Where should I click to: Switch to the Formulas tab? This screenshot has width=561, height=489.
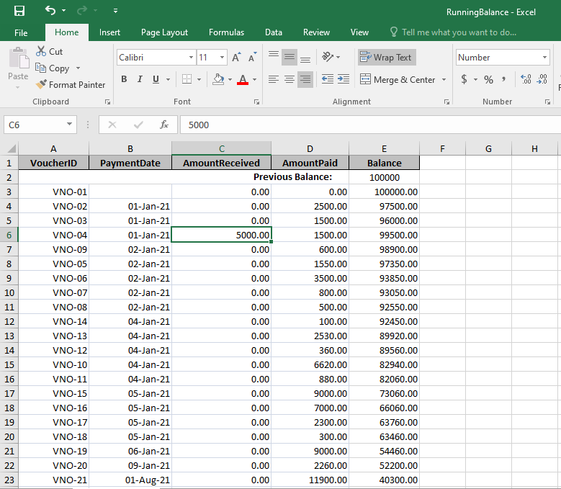click(x=226, y=32)
